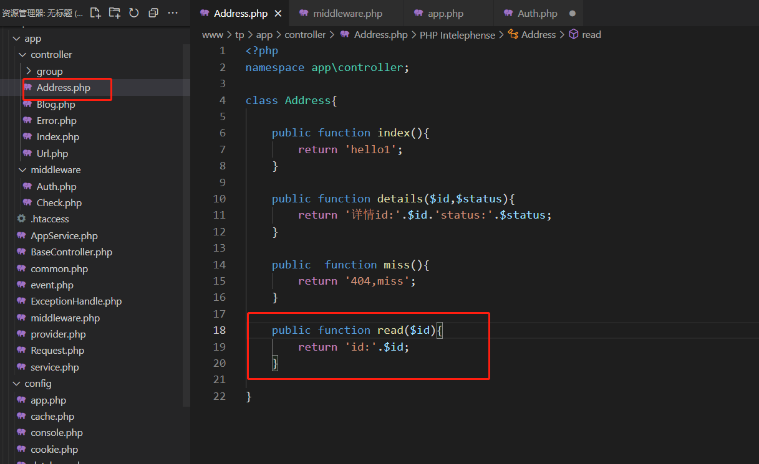Create a new folder in the explorer
Image resolution: width=759 pixels, height=464 pixels.
(x=114, y=12)
